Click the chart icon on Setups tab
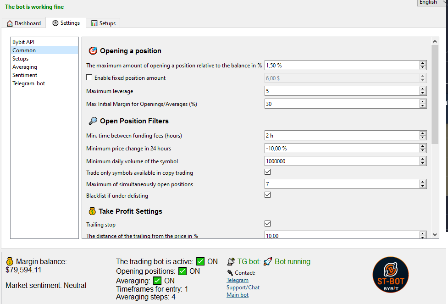This screenshot has height=304, width=448. coord(94,23)
